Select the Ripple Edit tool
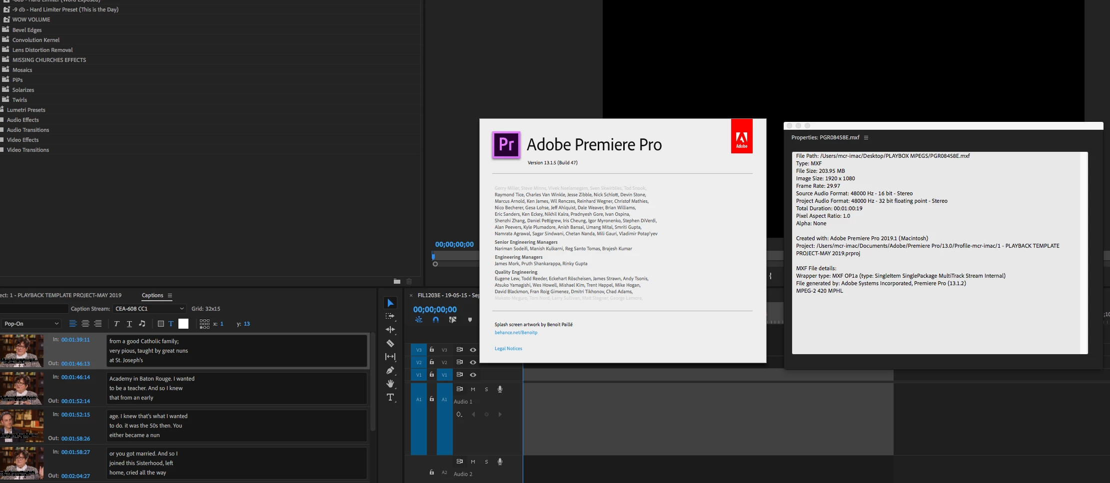Image resolution: width=1110 pixels, height=483 pixels. click(390, 330)
